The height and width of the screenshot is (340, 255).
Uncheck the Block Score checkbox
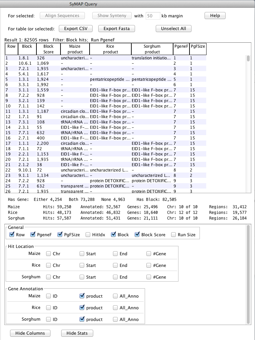137,235
